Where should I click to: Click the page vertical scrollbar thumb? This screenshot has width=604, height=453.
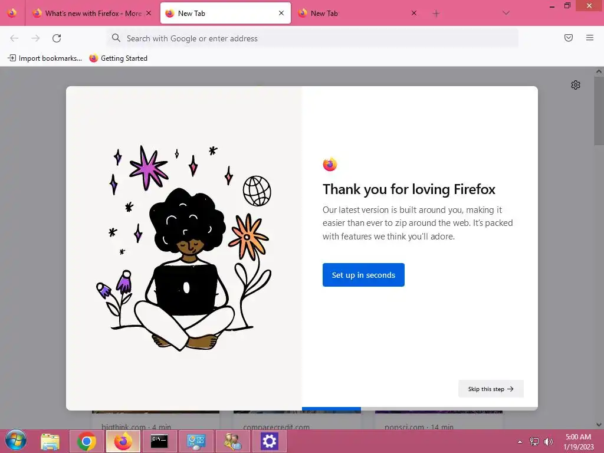tap(599, 111)
